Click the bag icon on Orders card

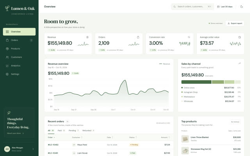coord(138,37)
